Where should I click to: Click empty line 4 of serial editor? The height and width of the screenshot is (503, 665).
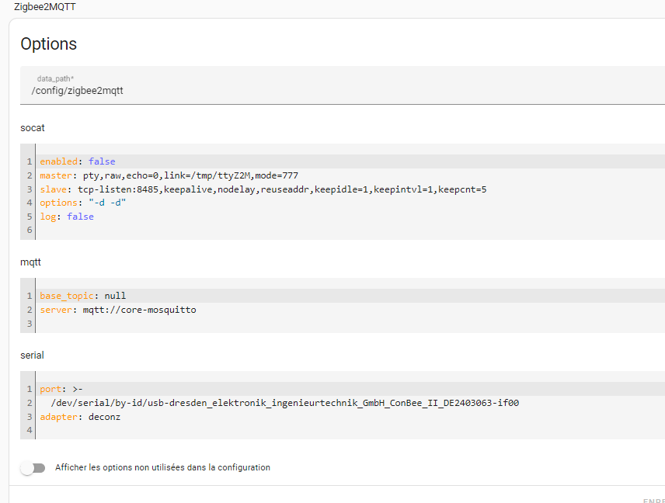[350, 430]
